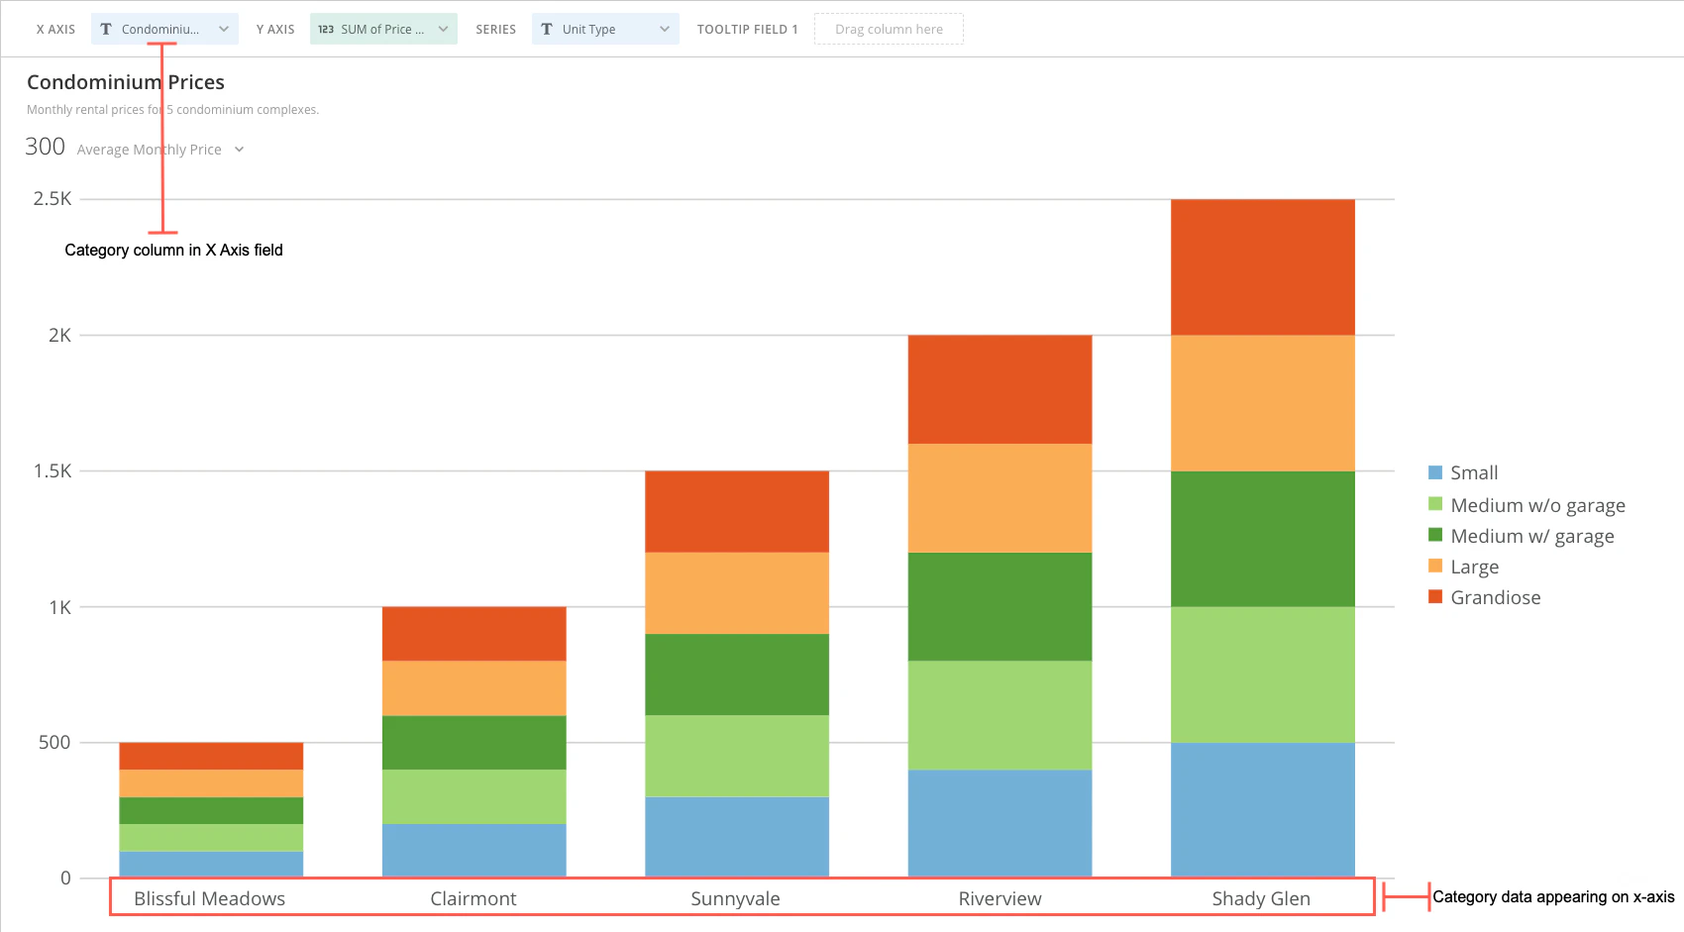Click the Small segment of Blissful Meadows bar
1684x932 pixels.
[x=211, y=865]
